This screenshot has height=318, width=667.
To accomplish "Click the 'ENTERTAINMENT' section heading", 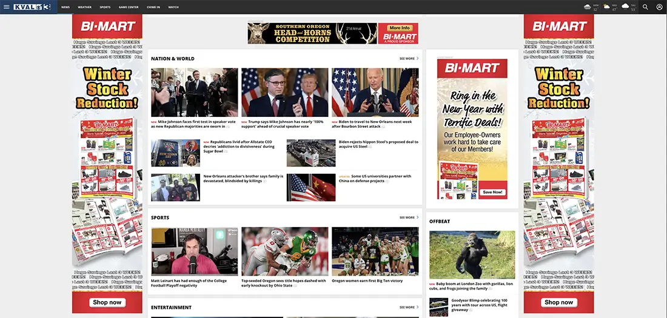I will (x=171, y=307).
